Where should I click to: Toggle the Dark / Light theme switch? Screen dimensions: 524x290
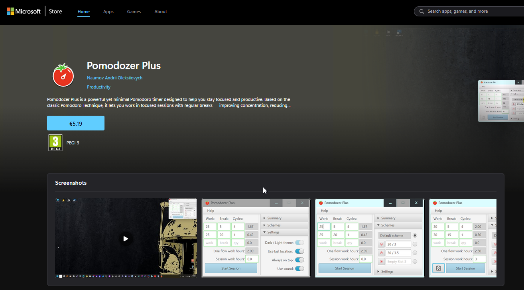click(299, 243)
